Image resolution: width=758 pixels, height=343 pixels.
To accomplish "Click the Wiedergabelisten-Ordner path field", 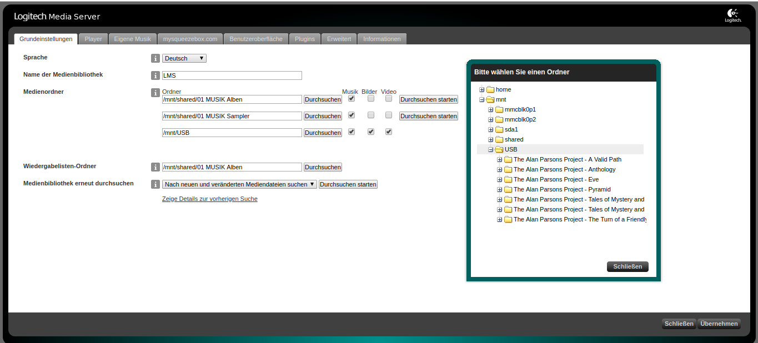I will [232, 167].
